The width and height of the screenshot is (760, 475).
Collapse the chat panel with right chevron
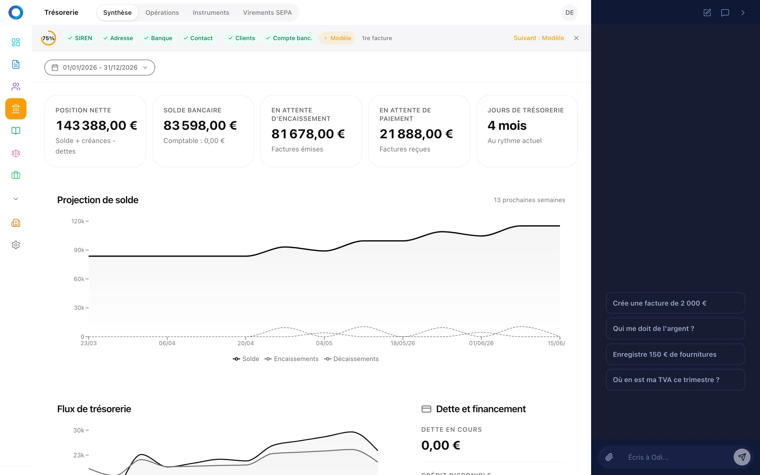(743, 13)
